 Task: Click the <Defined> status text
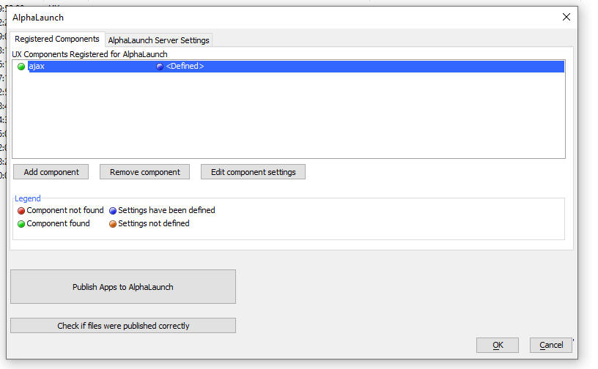[185, 66]
